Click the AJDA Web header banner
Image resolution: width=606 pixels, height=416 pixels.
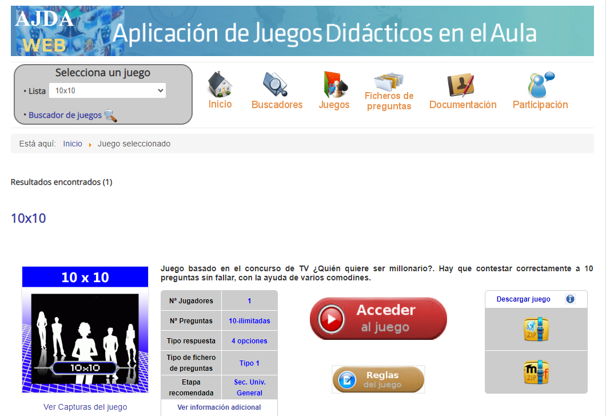[x=302, y=31]
